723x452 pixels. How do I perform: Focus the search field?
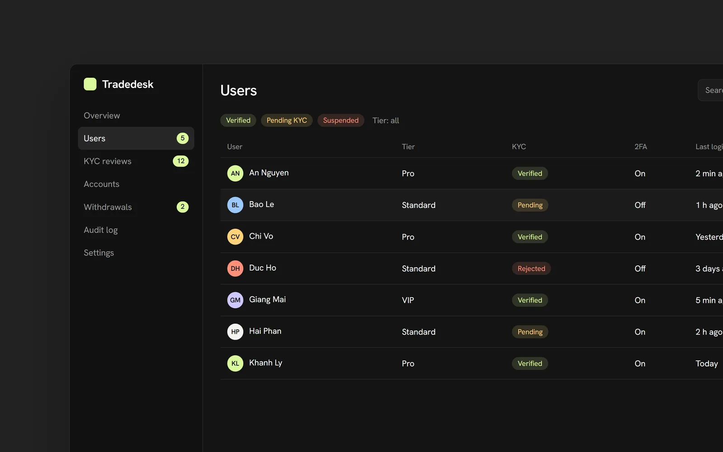(711, 90)
